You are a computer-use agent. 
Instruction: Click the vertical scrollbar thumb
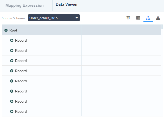coord(162,27)
